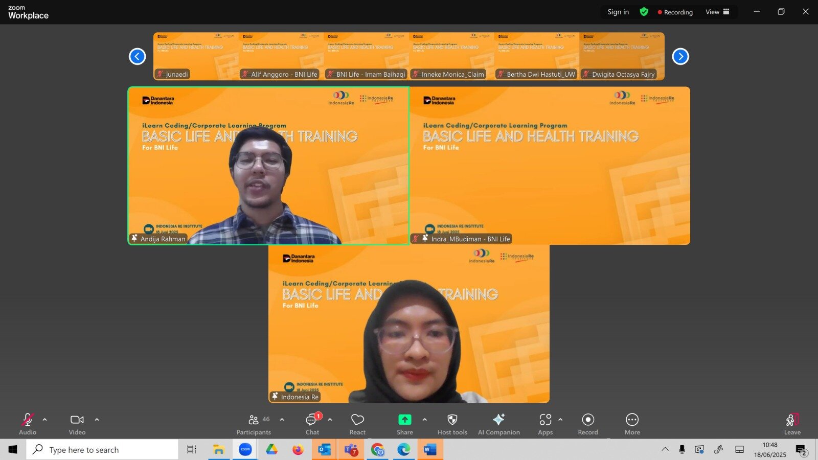Leave the meeting
Image resolution: width=818 pixels, height=460 pixels.
click(792, 424)
